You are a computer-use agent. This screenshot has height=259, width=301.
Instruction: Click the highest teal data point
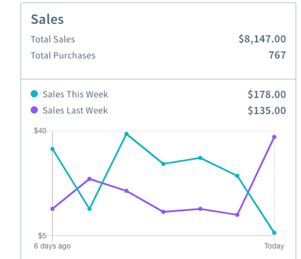coord(126,134)
